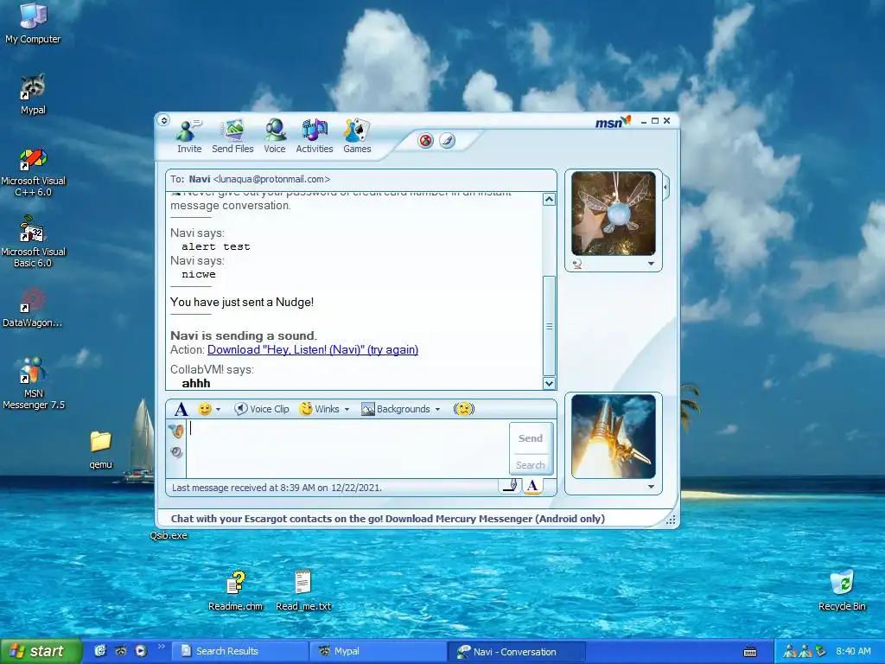Select the Readme.chm file on desktop
Screen dimensions: 885x664
click(235, 591)
